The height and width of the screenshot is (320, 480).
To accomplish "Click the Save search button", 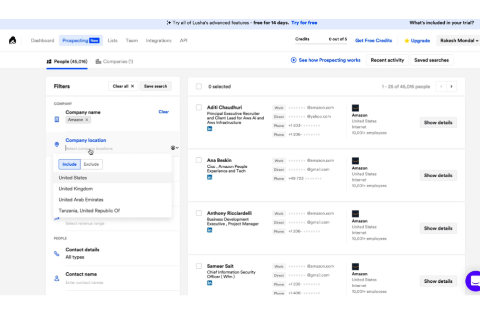I will click(156, 86).
